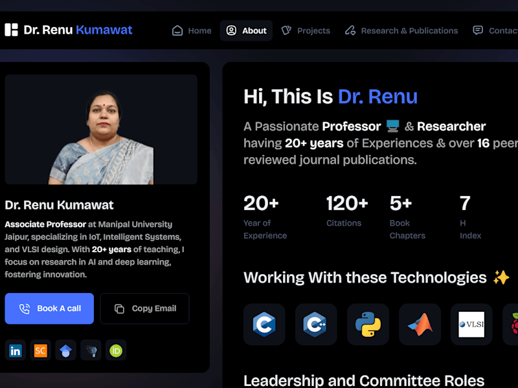Open the ORCID iD icon
The image size is (518, 388).
point(116,350)
